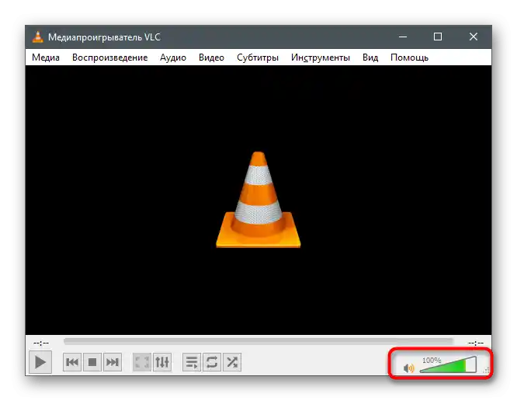Start playback with the Play button

[x=40, y=362]
